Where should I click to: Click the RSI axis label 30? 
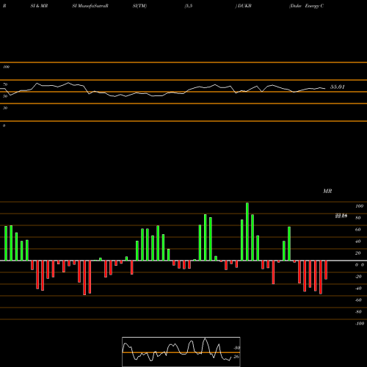pyautogui.click(x=5, y=108)
